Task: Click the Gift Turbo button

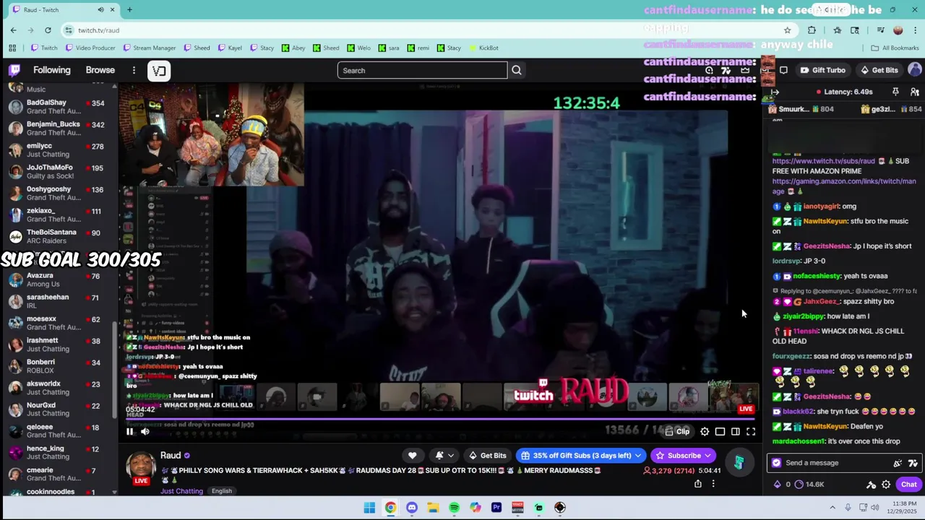Action: click(x=822, y=70)
